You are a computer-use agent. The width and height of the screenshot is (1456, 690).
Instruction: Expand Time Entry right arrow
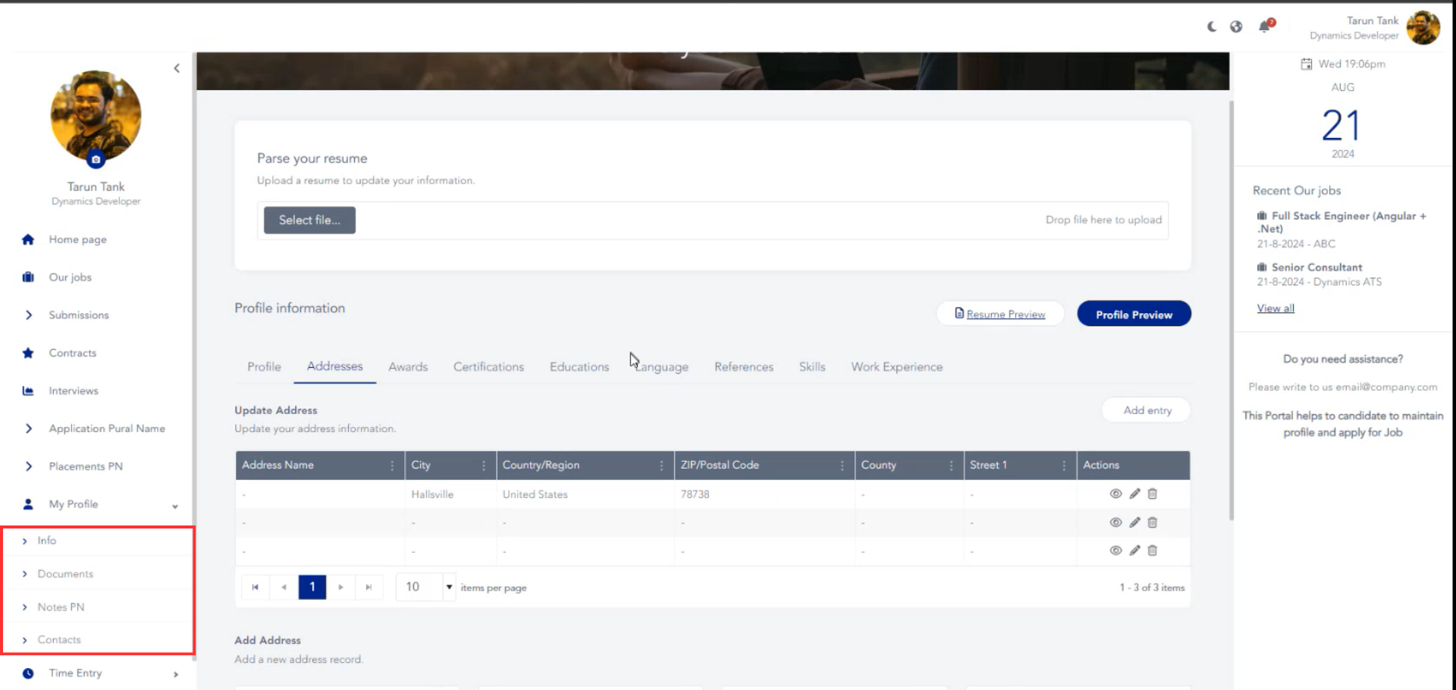[175, 674]
